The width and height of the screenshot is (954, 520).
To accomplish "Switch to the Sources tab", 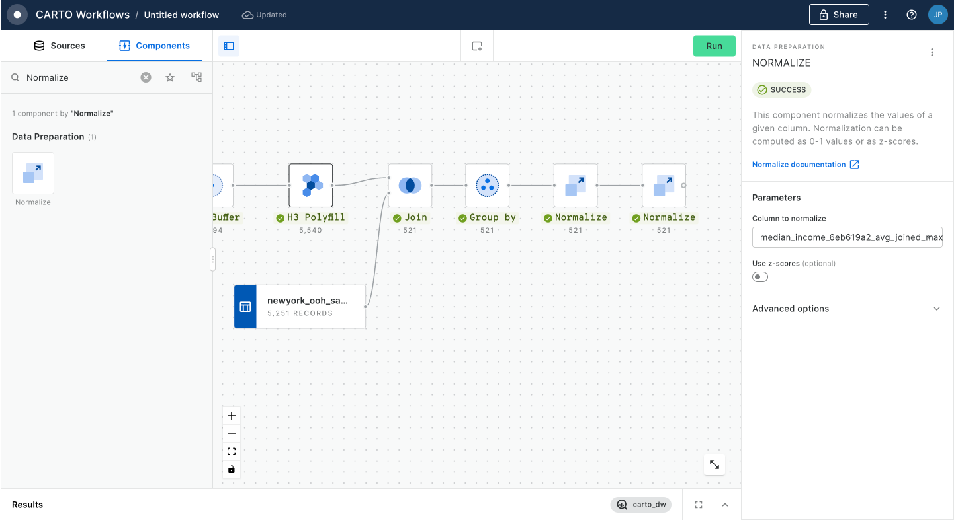I will (x=60, y=46).
